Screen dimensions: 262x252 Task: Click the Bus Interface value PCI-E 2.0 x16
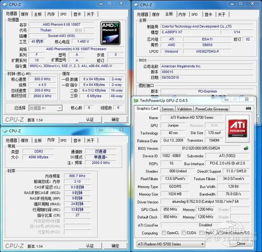click(x=227, y=163)
